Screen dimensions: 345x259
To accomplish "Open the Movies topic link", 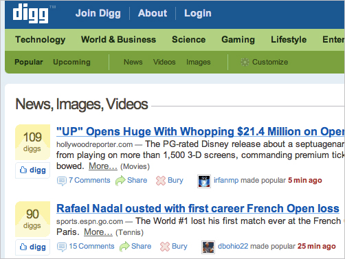I will (135, 166).
